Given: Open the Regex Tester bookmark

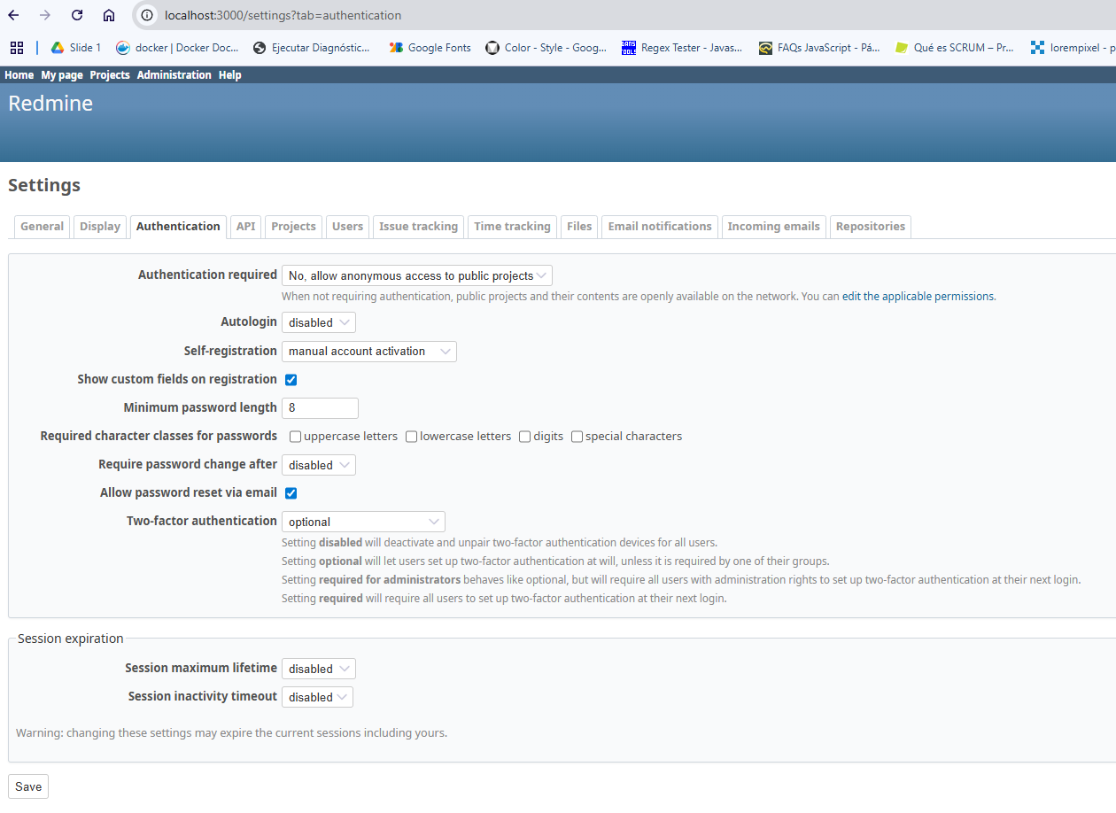Looking at the screenshot, I should [681, 48].
